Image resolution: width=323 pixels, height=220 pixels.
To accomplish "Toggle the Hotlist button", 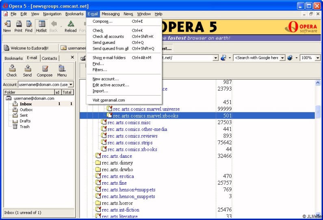I will point(41,26).
